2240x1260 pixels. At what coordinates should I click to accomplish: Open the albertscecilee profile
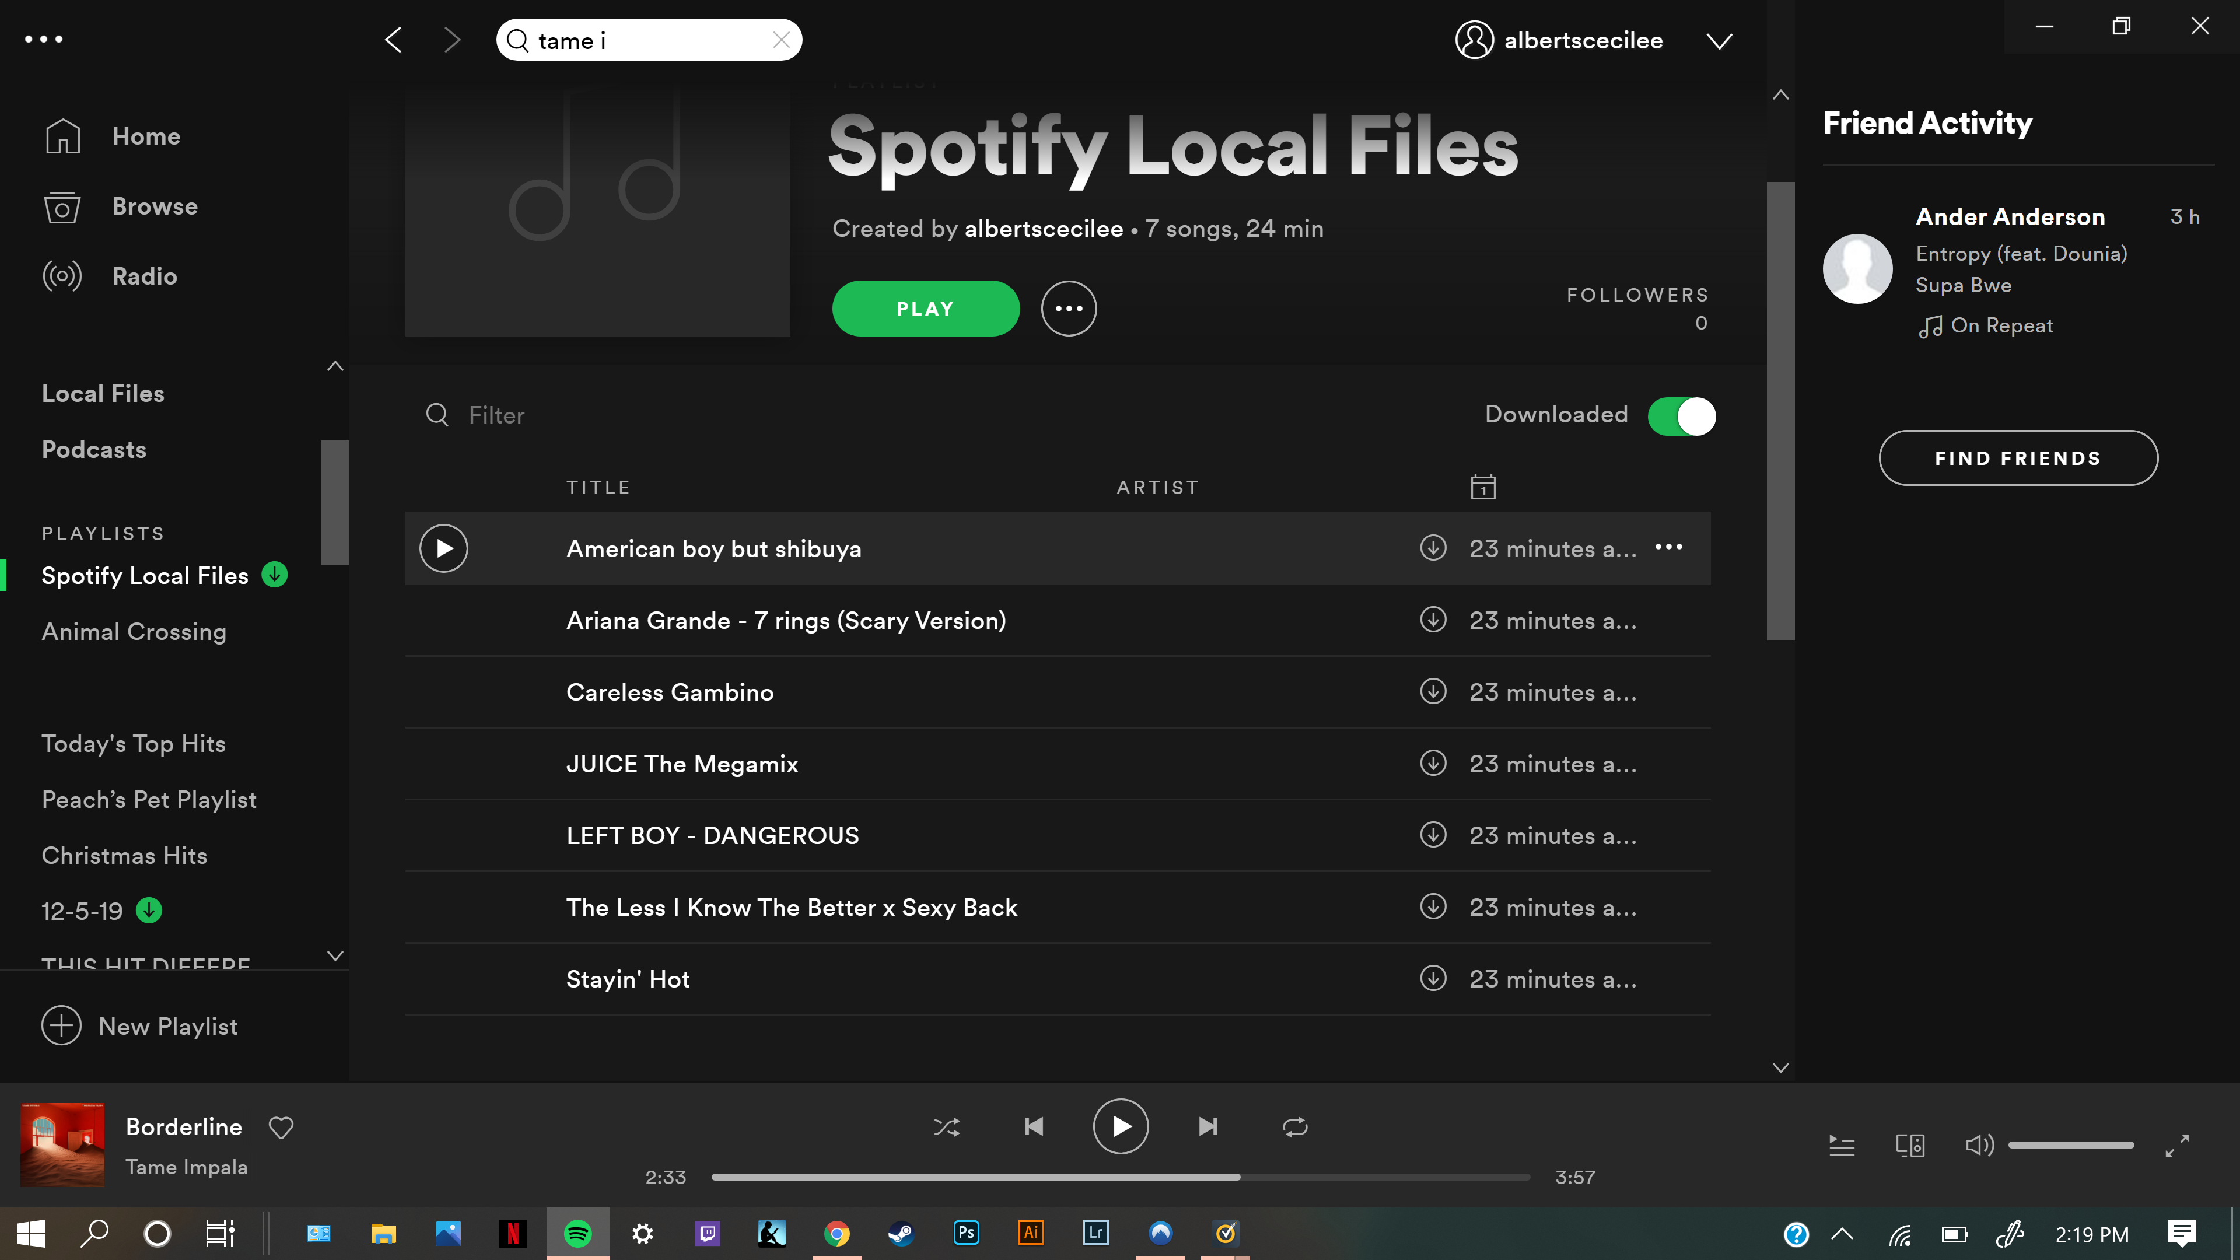click(1558, 40)
